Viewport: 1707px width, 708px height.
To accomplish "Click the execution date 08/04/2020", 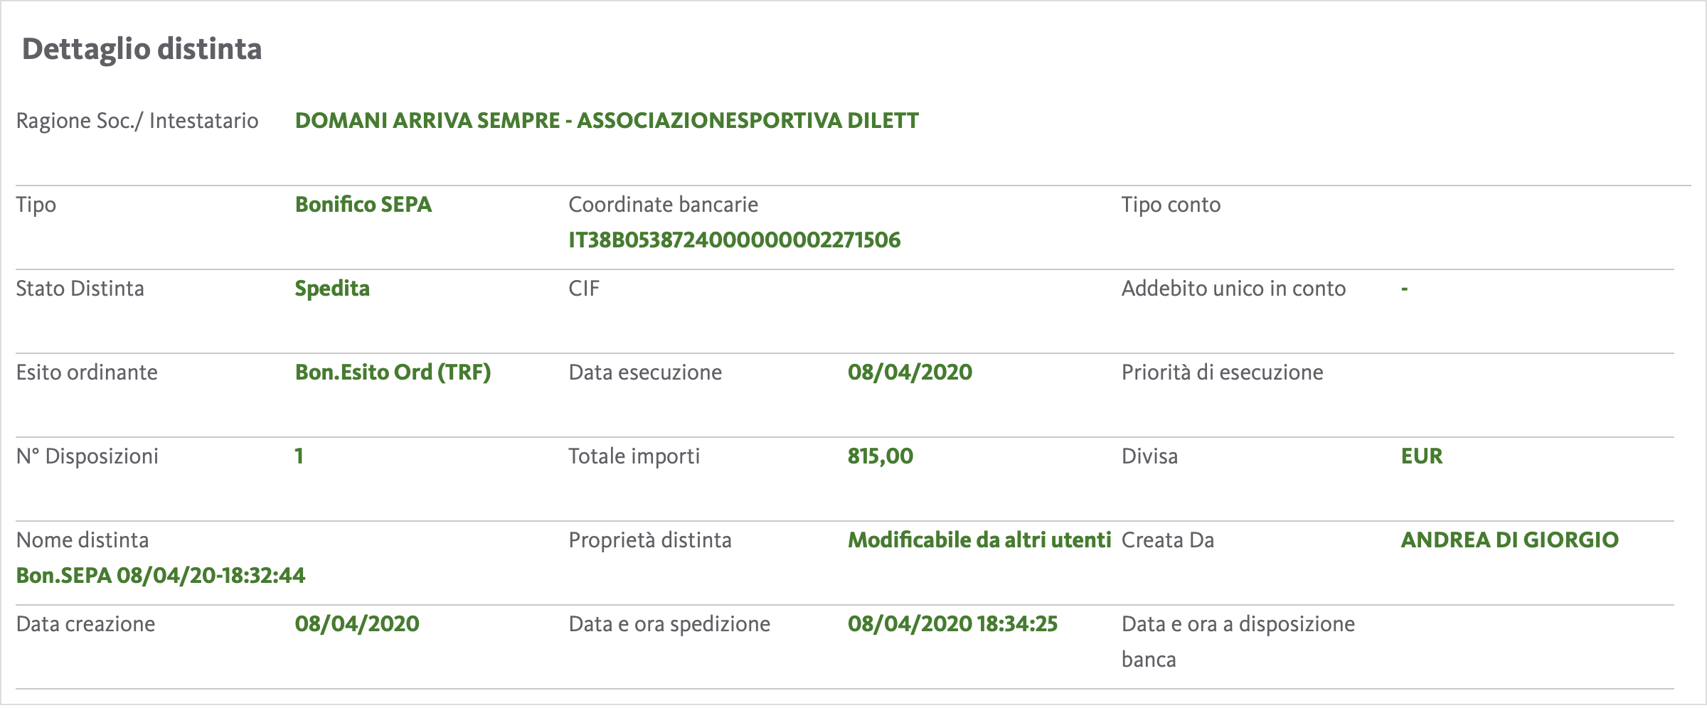I will (x=910, y=372).
